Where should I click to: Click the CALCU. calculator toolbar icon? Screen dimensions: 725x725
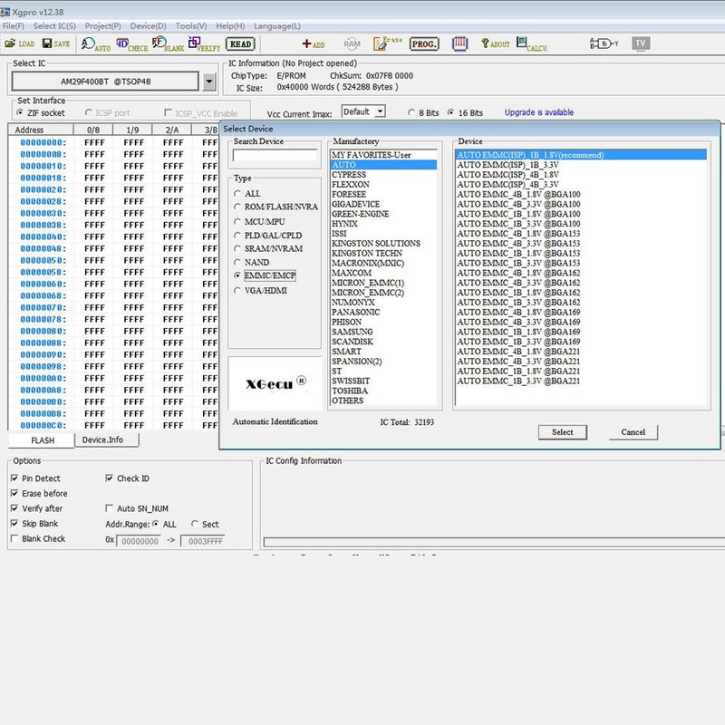tap(532, 44)
